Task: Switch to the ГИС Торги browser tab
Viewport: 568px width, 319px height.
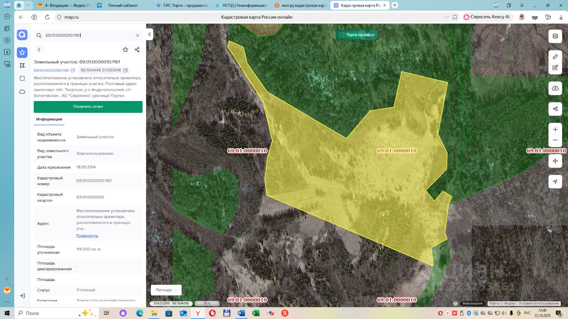Action: (x=182, y=5)
